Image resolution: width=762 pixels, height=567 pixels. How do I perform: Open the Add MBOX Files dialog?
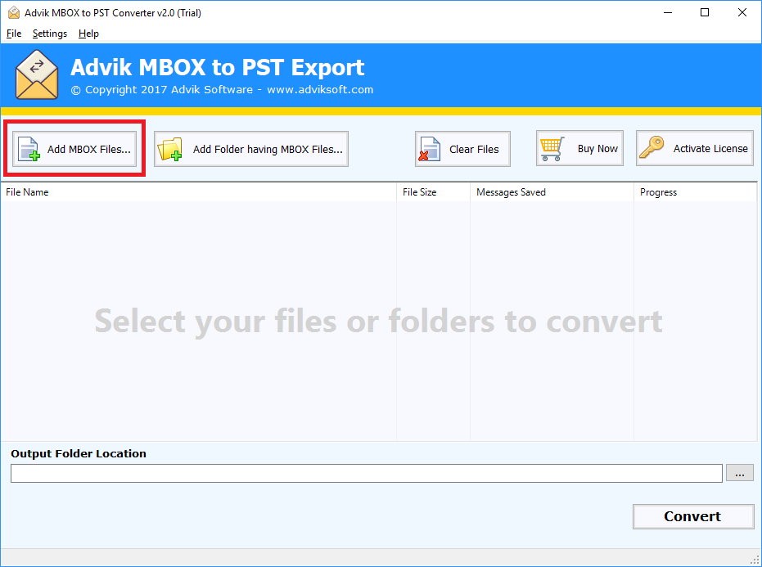pyautogui.click(x=74, y=148)
